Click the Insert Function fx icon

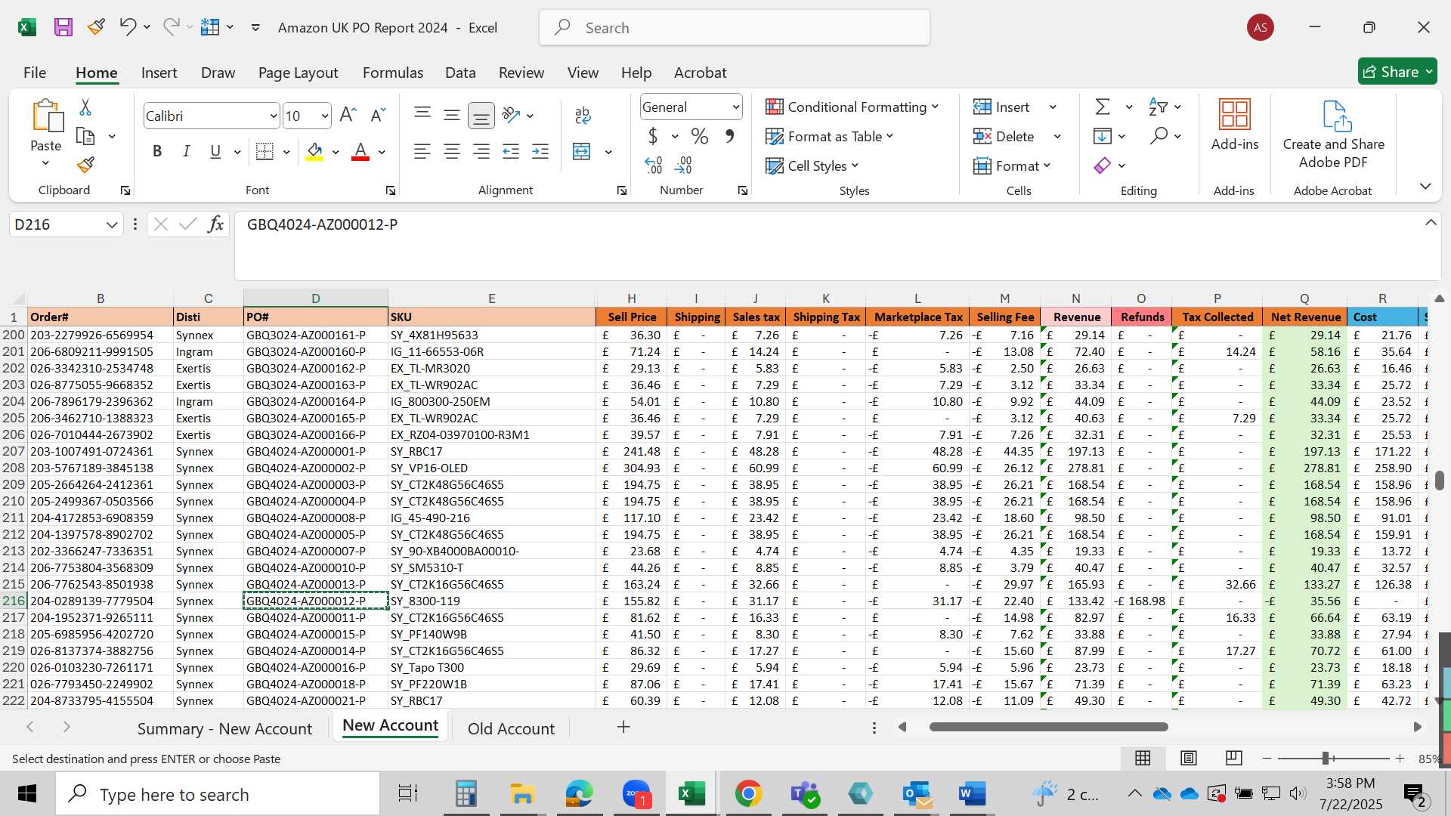point(215,224)
